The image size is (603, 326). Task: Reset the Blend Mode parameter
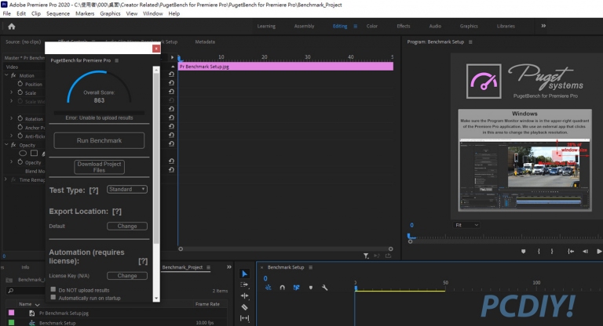pyautogui.click(x=171, y=170)
